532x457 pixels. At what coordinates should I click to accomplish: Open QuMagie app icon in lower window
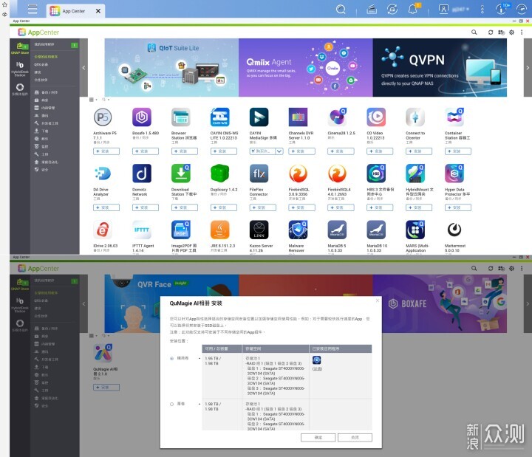(x=103, y=353)
